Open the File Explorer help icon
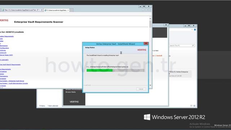The height and width of the screenshot is (130, 231). point(195,30)
